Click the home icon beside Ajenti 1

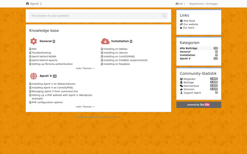tap(28, 3)
